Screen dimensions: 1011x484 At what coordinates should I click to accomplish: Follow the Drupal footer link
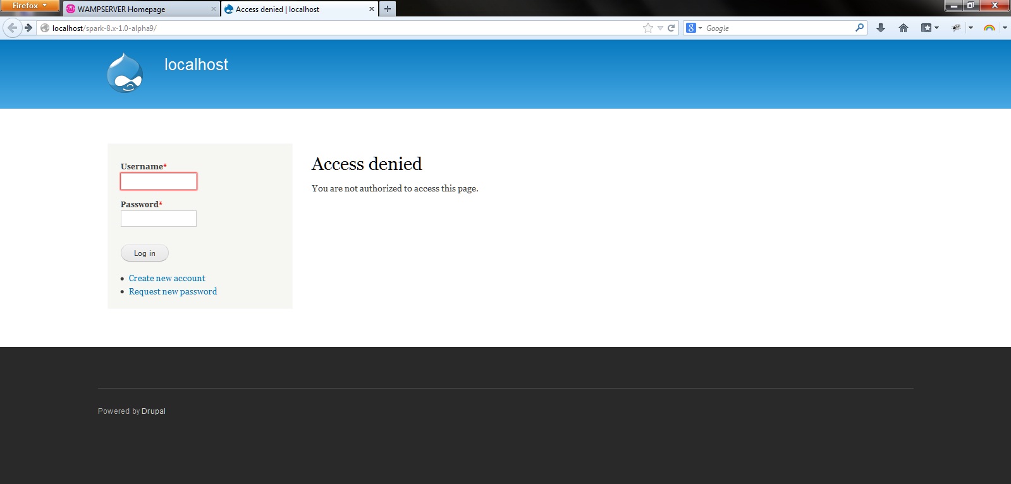pos(154,411)
